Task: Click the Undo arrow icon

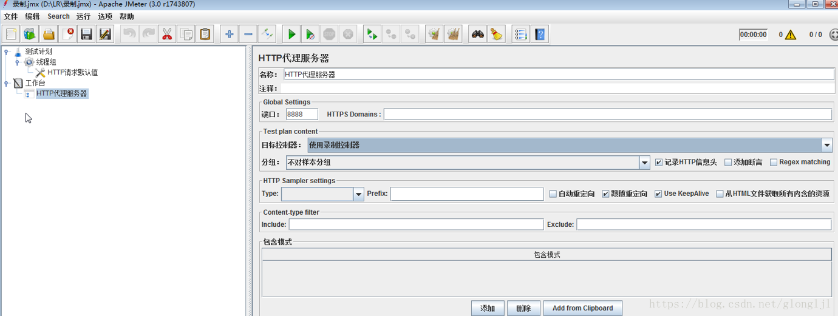Action: 129,34
